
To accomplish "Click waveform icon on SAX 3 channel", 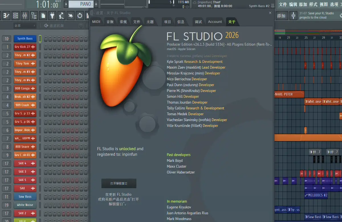I will (x=33, y=172).
